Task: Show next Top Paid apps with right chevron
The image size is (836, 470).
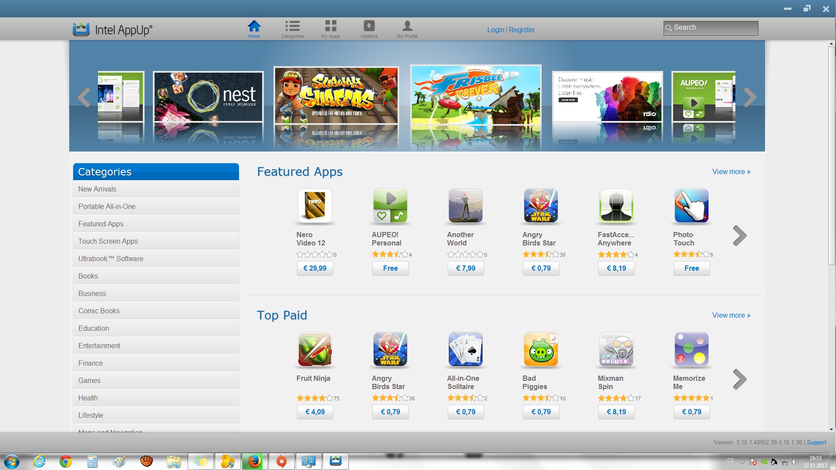Action: click(x=739, y=379)
